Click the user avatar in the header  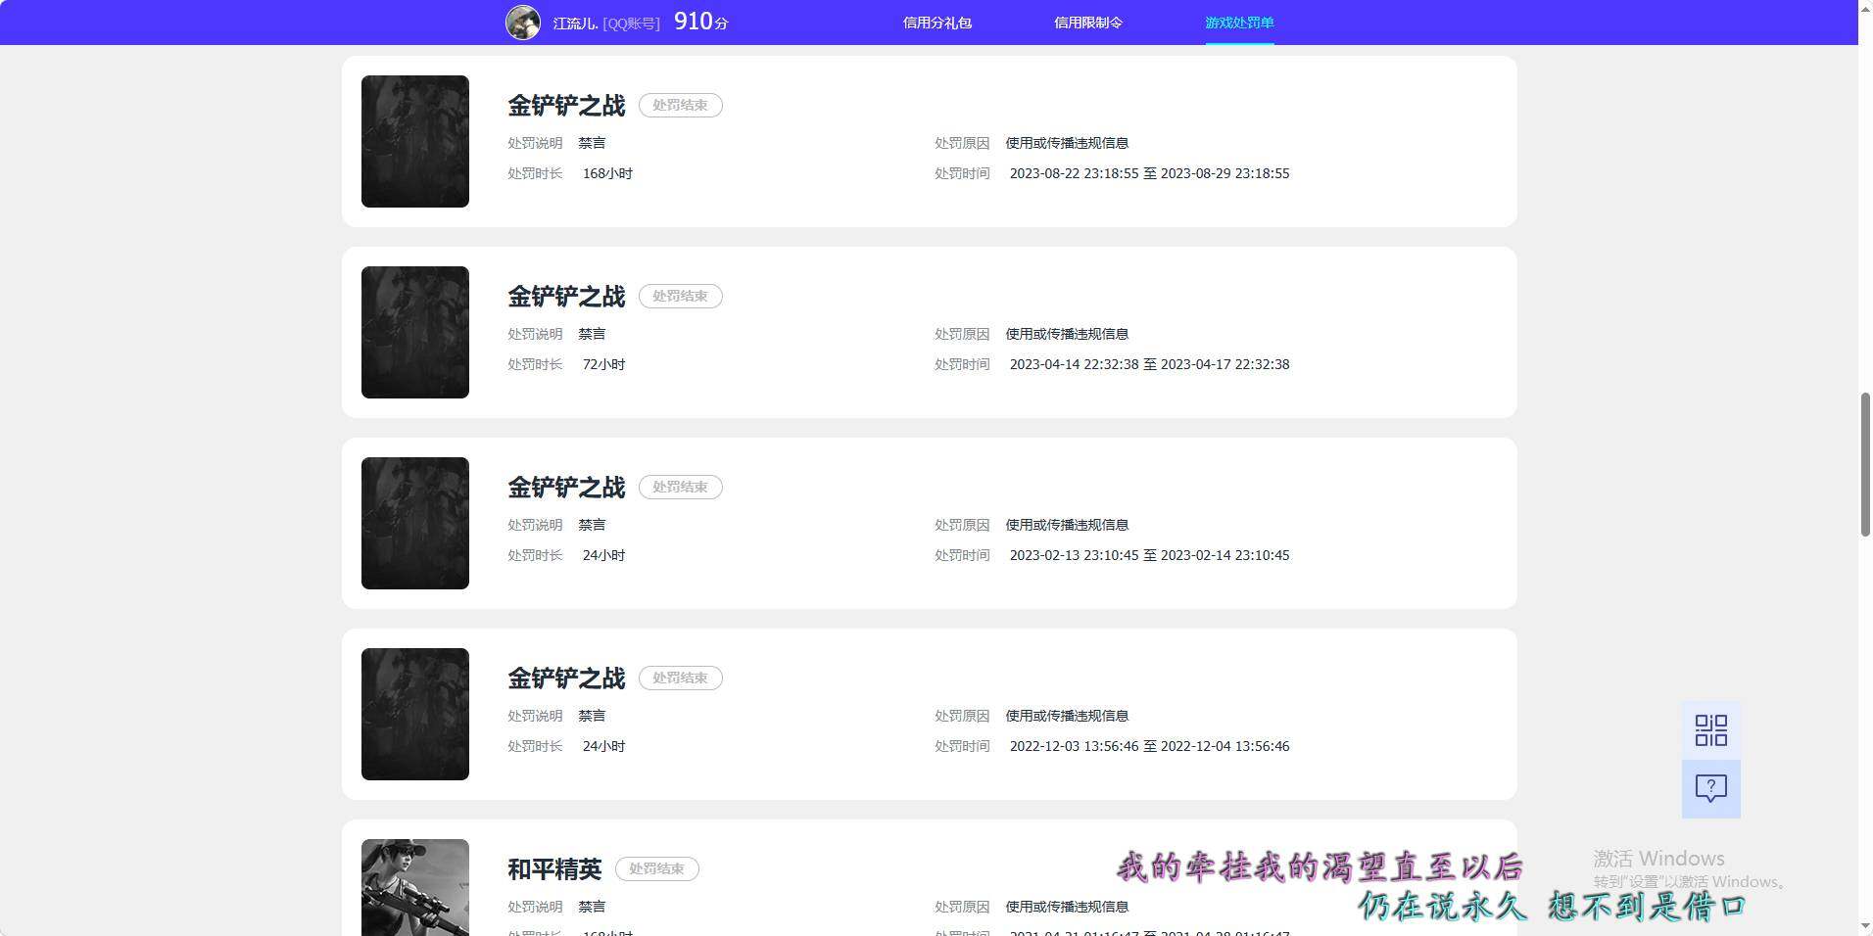(x=523, y=23)
